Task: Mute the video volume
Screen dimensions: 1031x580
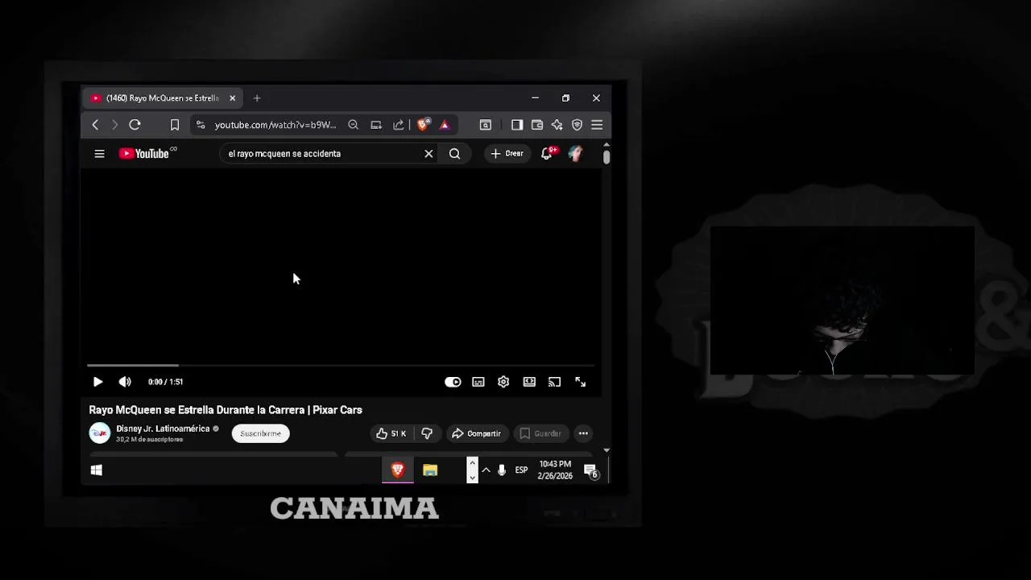Action: pos(125,382)
